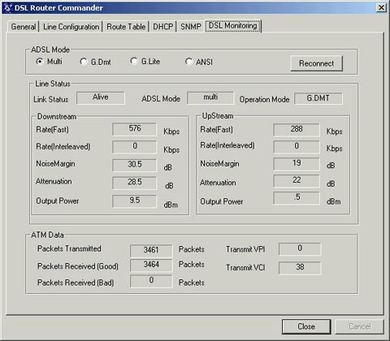Switch to the Line Configuration tab
This screenshot has height=341, width=390.
pyautogui.click(x=71, y=27)
